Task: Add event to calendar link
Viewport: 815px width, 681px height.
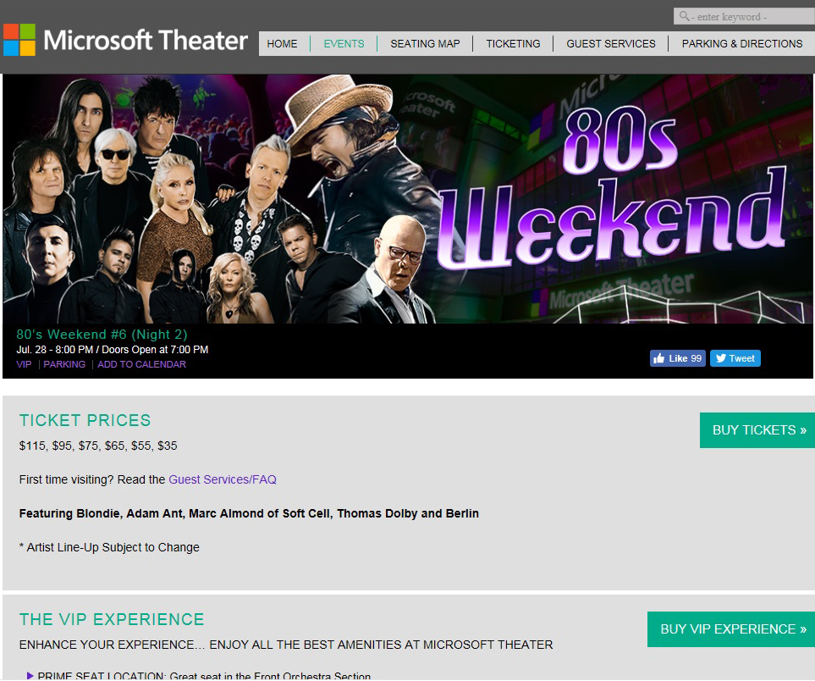Action: pyautogui.click(x=141, y=364)
